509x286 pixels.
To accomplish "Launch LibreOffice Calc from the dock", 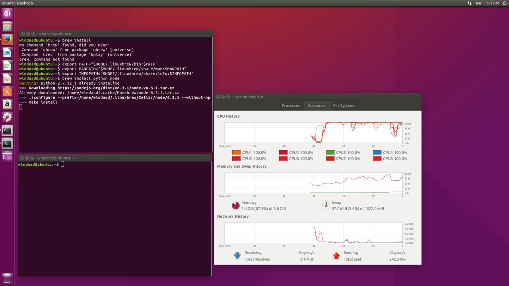I will pos(7,66).
